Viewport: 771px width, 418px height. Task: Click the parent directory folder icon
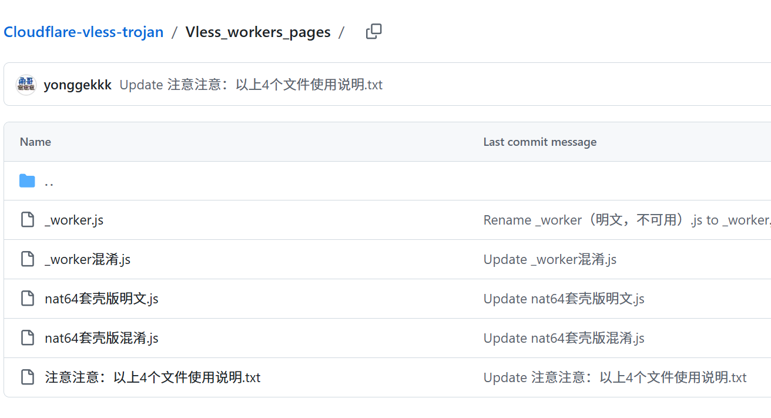click(27, 181)
